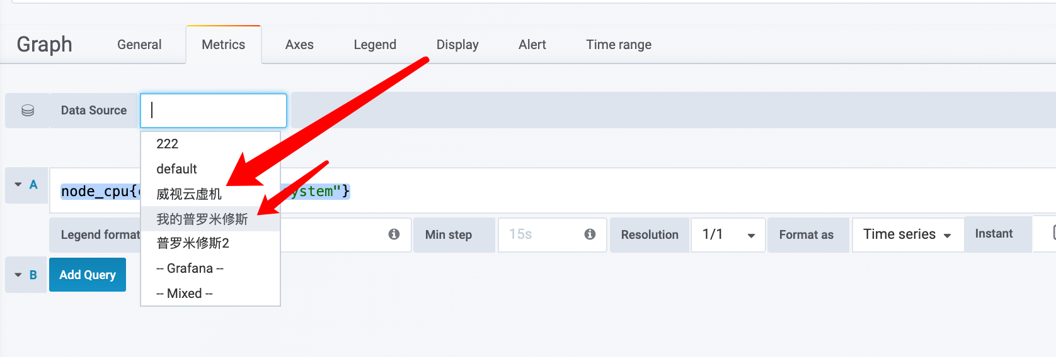Click the Min step 15s input field
The width and height of the screenshot is (1056, 357).
point(553,235)
